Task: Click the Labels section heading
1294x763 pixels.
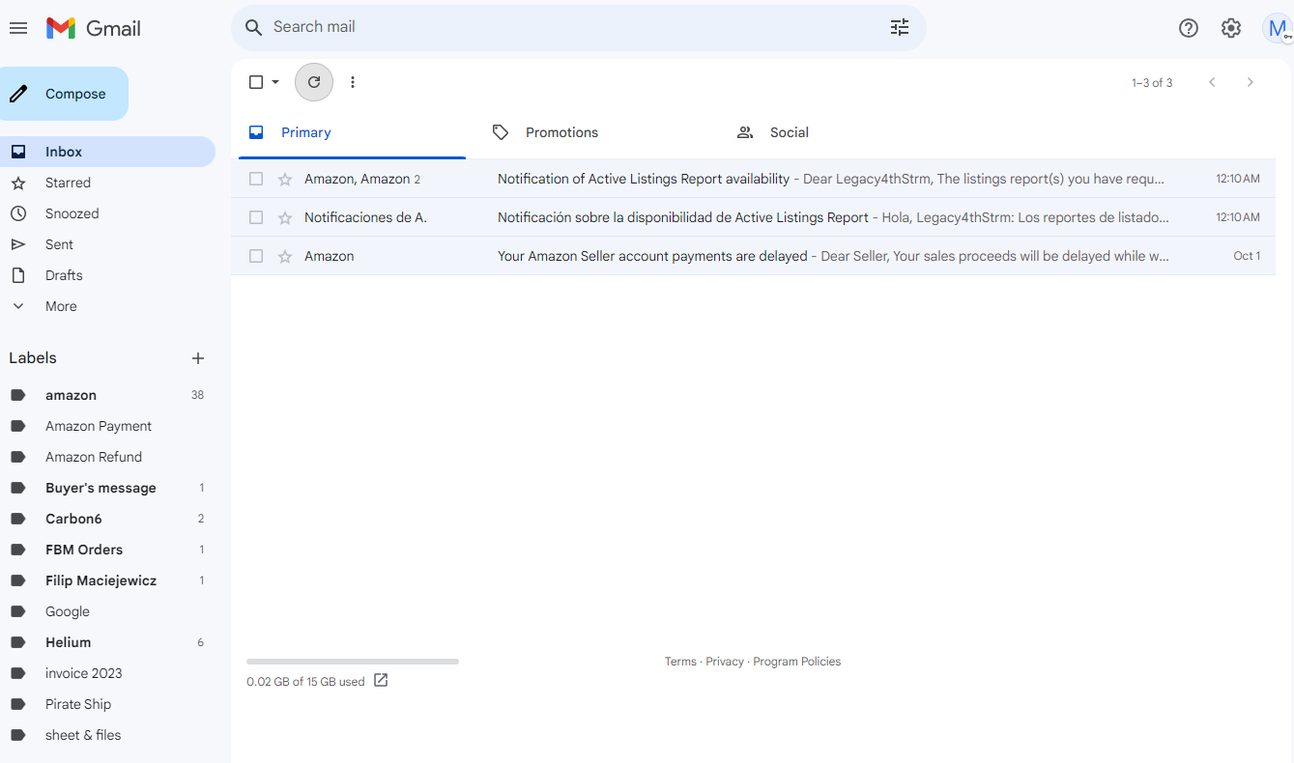Action: (x=33, y=358)
